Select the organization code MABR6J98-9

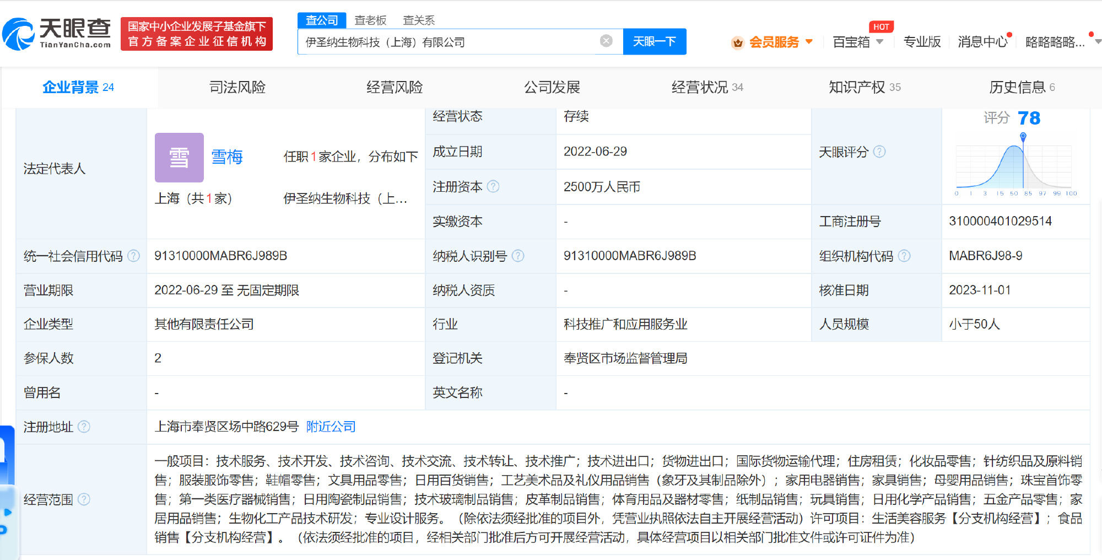point(985,256)
